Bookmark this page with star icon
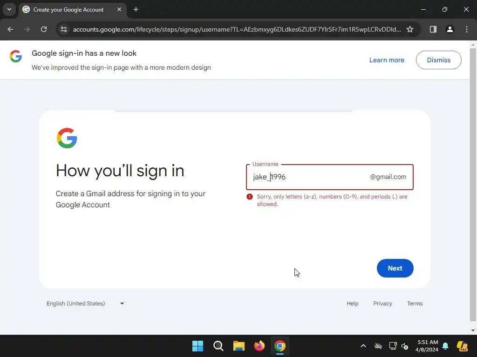The width and height of the screenshot is (477, 357). 410,29
